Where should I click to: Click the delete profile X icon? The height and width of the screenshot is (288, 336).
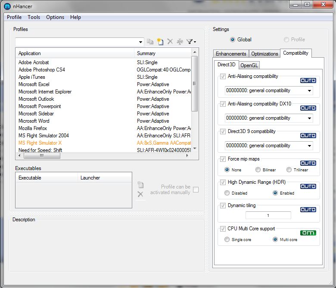click(170, 42)
